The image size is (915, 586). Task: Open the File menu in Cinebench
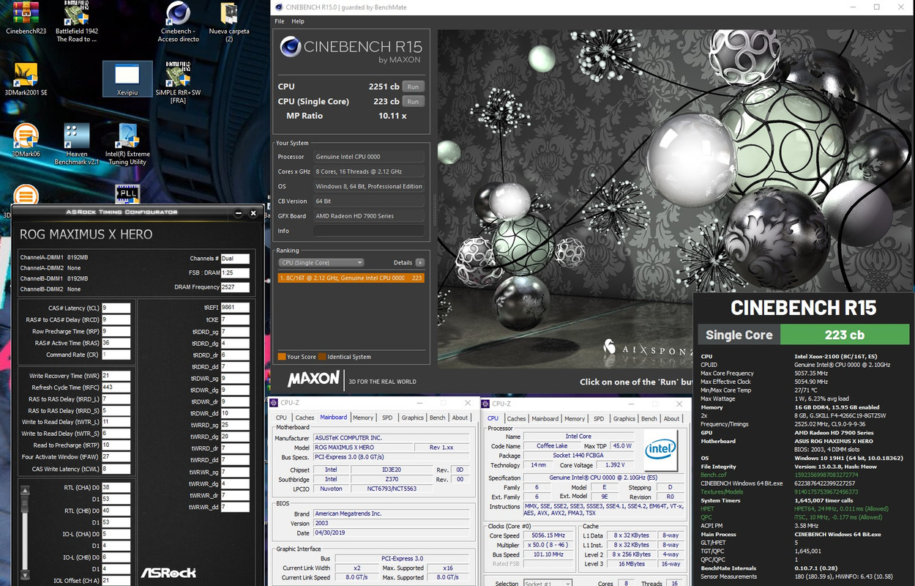coord(280,21)
